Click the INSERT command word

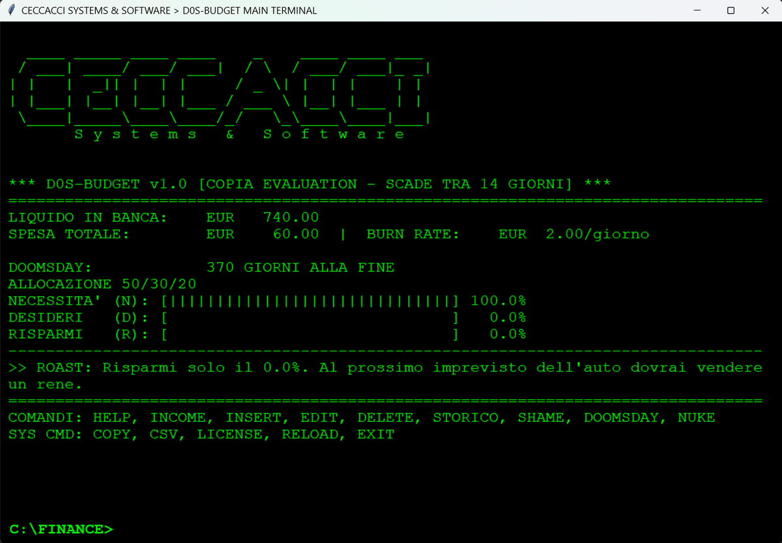[x=253, y=417]
